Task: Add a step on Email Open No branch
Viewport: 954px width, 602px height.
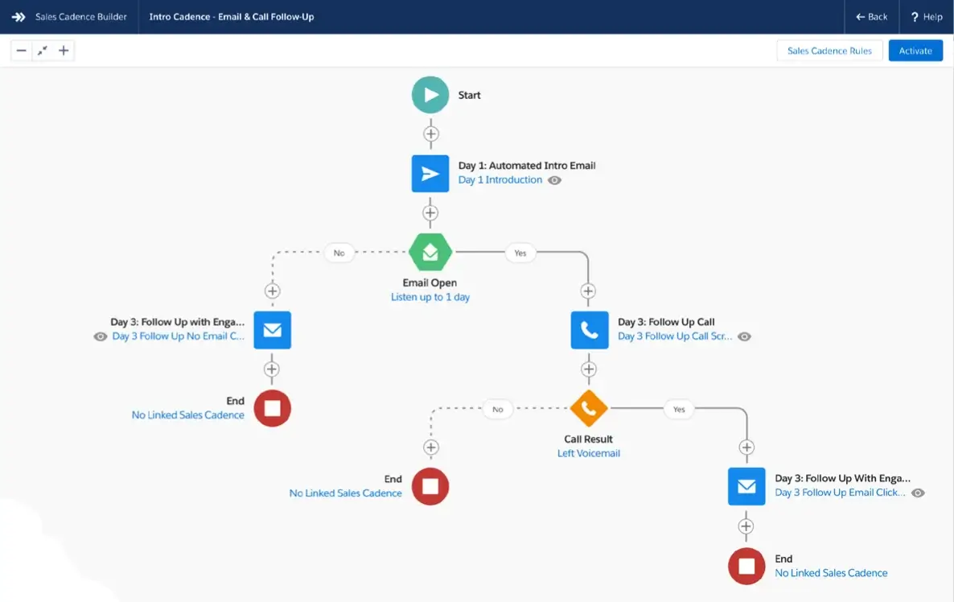Action: pos(273,291)
